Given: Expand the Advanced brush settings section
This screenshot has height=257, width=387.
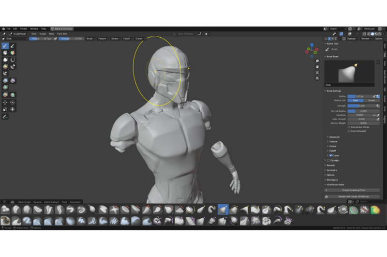Looking at the screenshot, I should [334, 137].
